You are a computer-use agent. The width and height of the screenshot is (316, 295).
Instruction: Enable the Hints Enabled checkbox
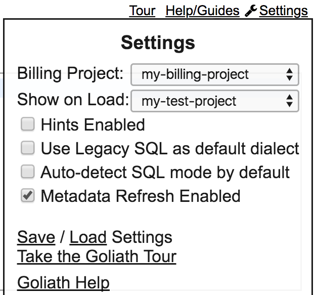point(28,124)
